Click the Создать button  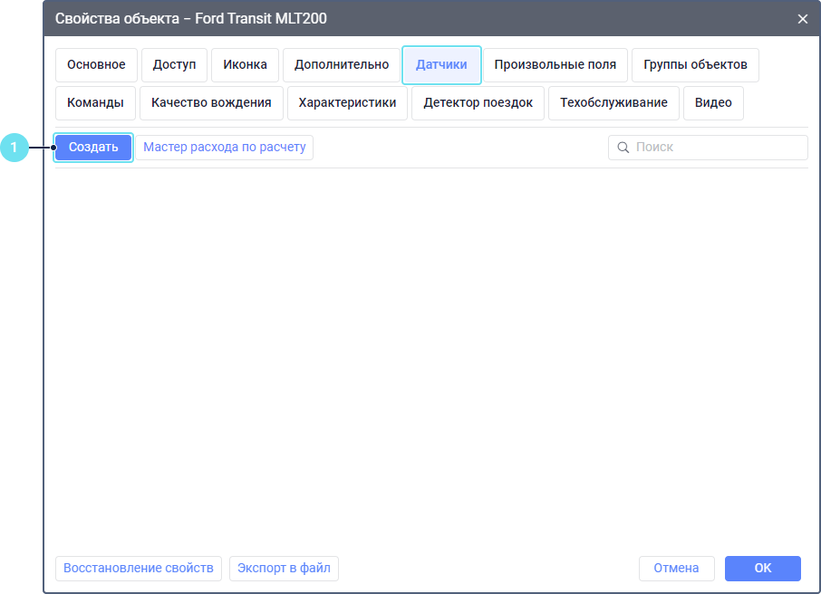[93, 148]
